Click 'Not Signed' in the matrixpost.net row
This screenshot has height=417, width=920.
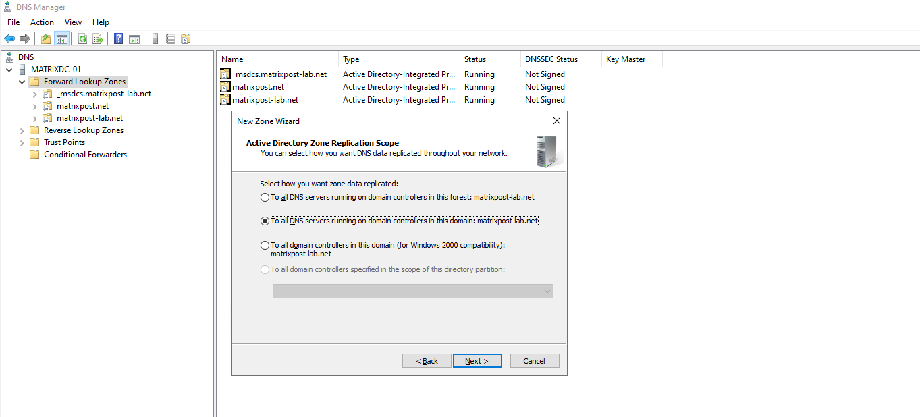tap(545, 87)
